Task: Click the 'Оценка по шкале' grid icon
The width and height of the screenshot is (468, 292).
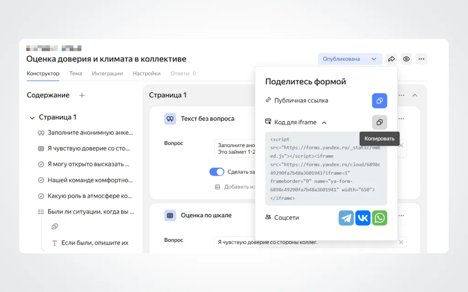Action: coord(170,215)
